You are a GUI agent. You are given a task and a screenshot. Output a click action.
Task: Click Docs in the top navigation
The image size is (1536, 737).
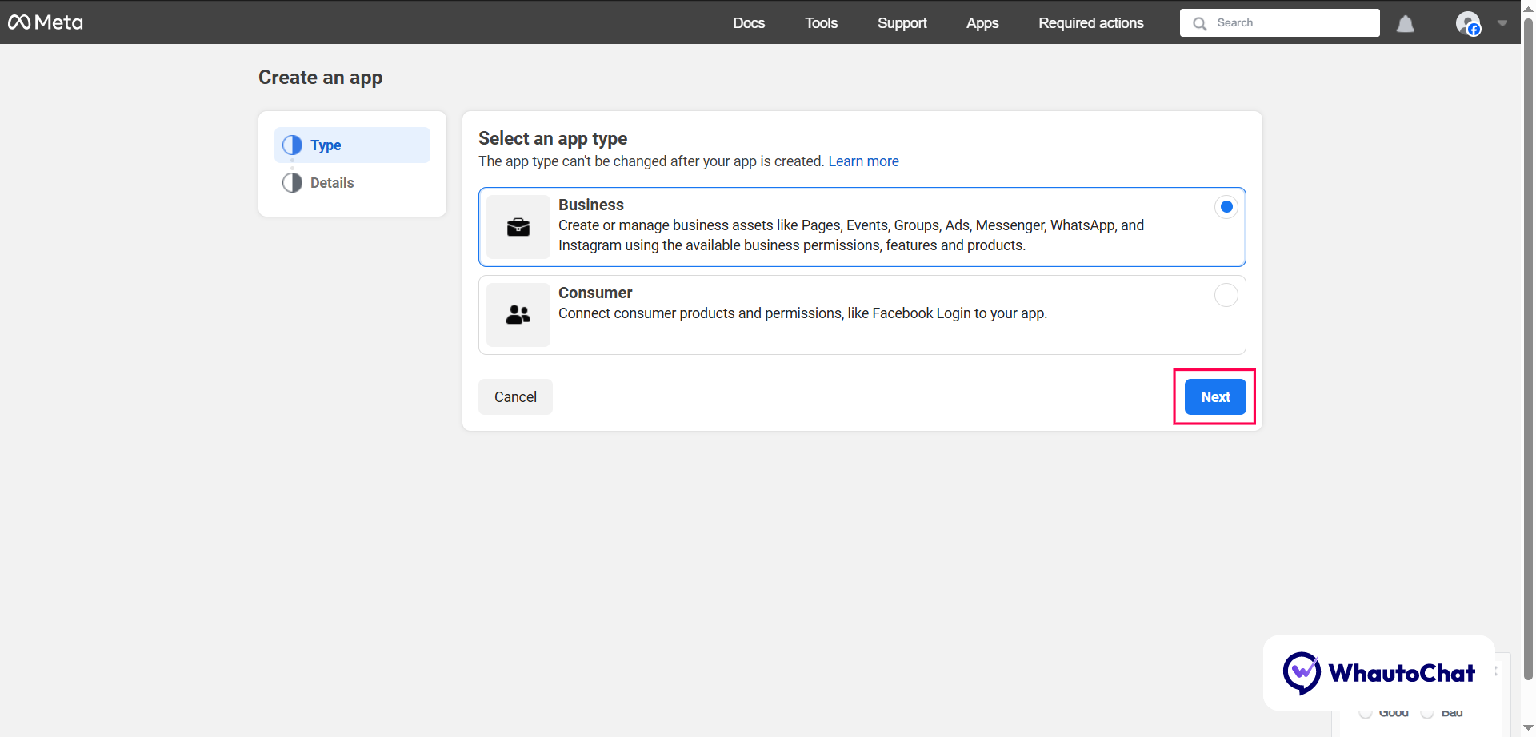tap(749, 23)
